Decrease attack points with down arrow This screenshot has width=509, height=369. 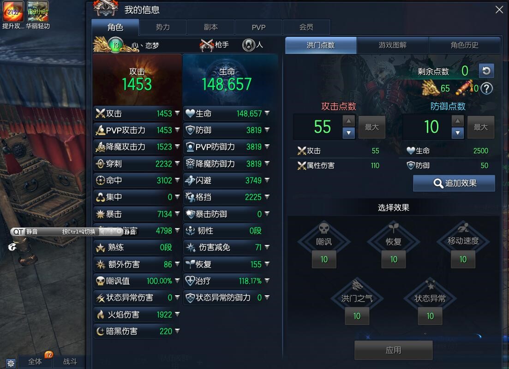[x=348, y=133]
